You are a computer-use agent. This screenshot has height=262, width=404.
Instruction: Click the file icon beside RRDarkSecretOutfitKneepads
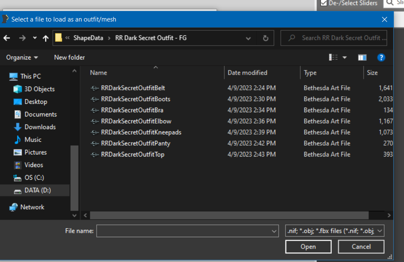tap(95, 132)
